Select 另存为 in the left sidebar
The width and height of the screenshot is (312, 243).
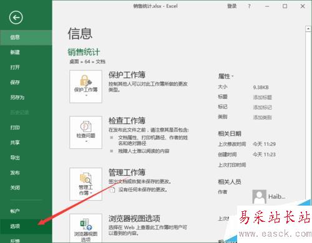(26, 97)
